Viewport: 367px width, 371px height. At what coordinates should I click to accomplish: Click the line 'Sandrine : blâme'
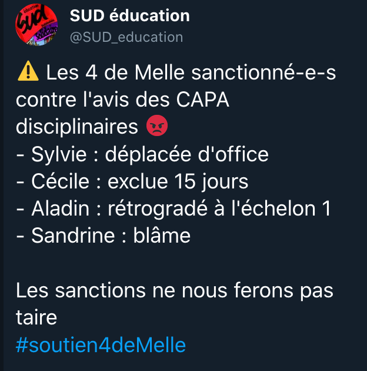[103, 236]
